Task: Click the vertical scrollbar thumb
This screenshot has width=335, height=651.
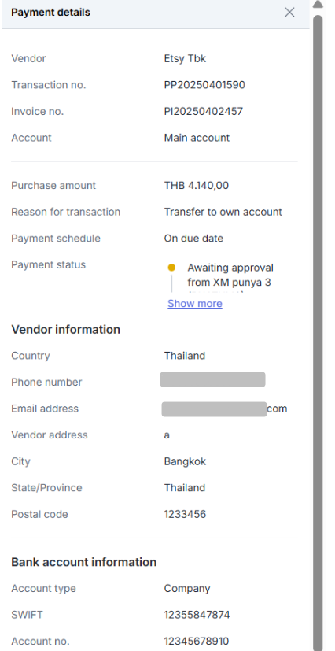Action: pyautogui.click(x=318, y=332)
